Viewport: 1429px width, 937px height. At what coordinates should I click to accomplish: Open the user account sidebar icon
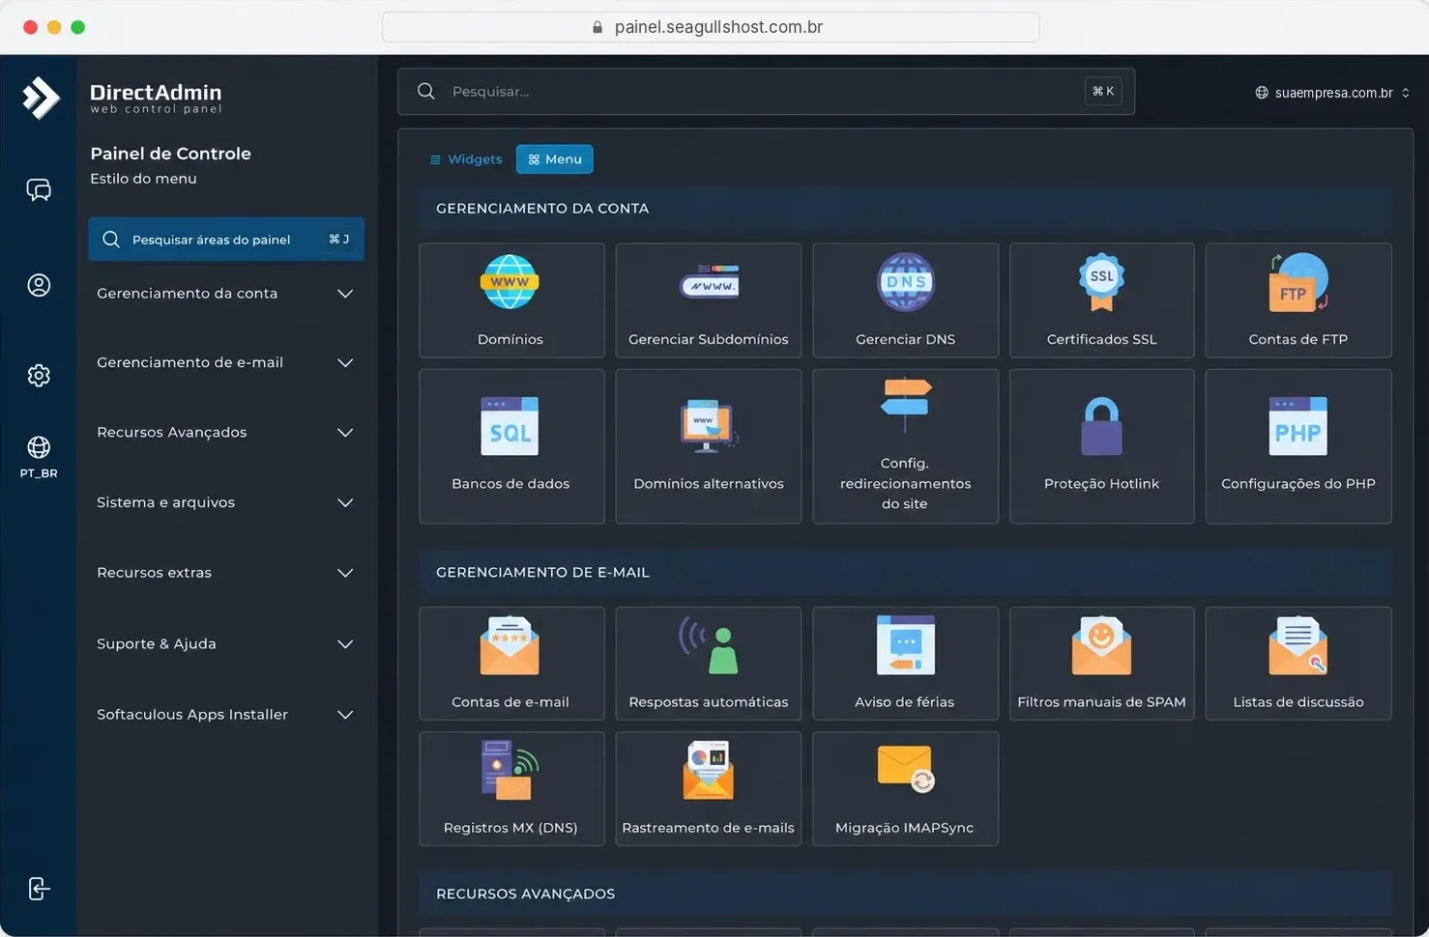pyautogui.click(x=39, y=285)
